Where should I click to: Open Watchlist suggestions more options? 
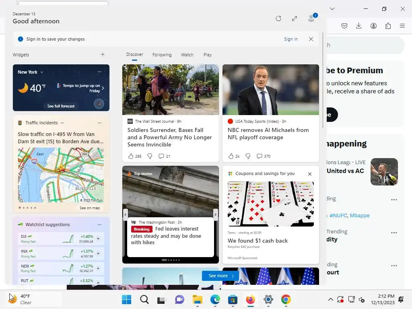pos(99,225)
